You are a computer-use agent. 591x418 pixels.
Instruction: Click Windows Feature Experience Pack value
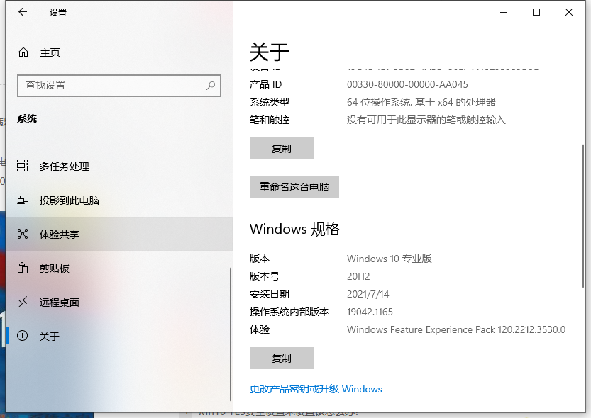tap(456, 329)
